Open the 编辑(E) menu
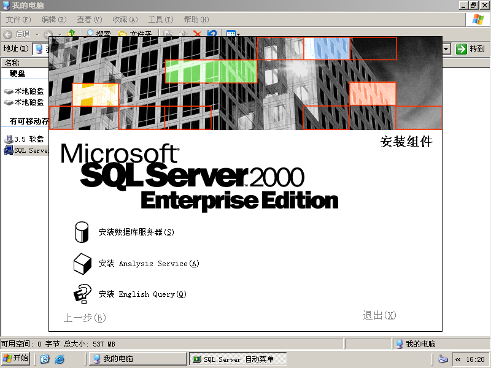The image size is (491, 368). tap(54, 20)
